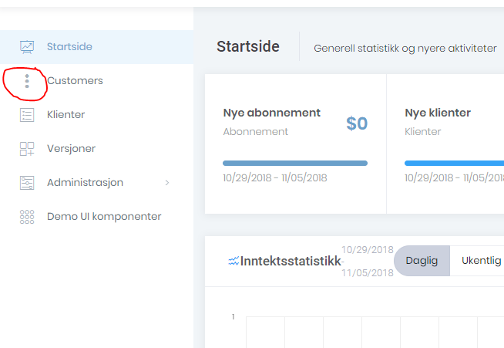
Task: Go to Klienter in sidebar
Action: [x=66, y=114]
